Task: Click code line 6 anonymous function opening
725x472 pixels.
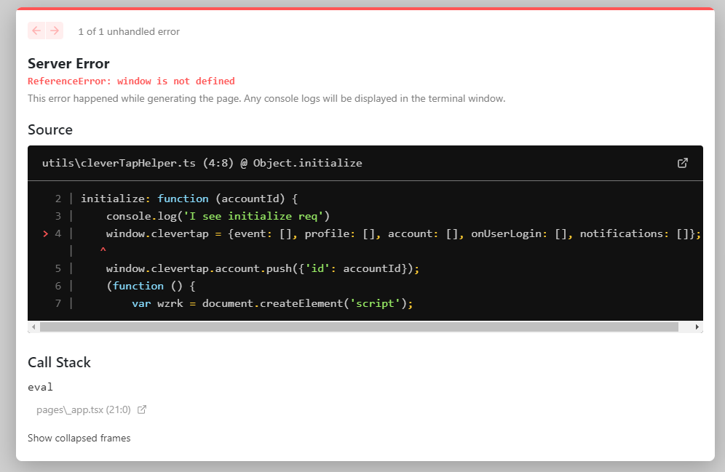Action: coord(151,287)
